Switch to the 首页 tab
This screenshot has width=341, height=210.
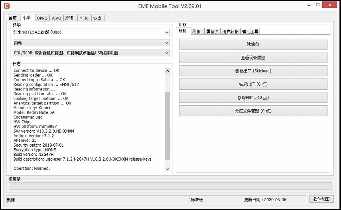(13, 18)
